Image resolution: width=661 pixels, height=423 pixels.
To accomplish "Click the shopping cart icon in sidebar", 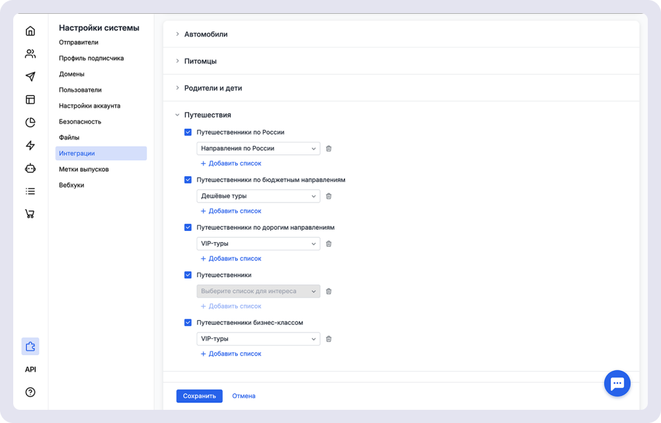I will (30, 214).
